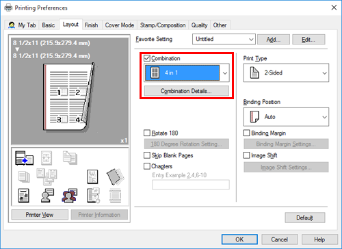Screen dimensions: 342x249
Task: Click the newspaper-style document icon
Action: tap(24, 196)
